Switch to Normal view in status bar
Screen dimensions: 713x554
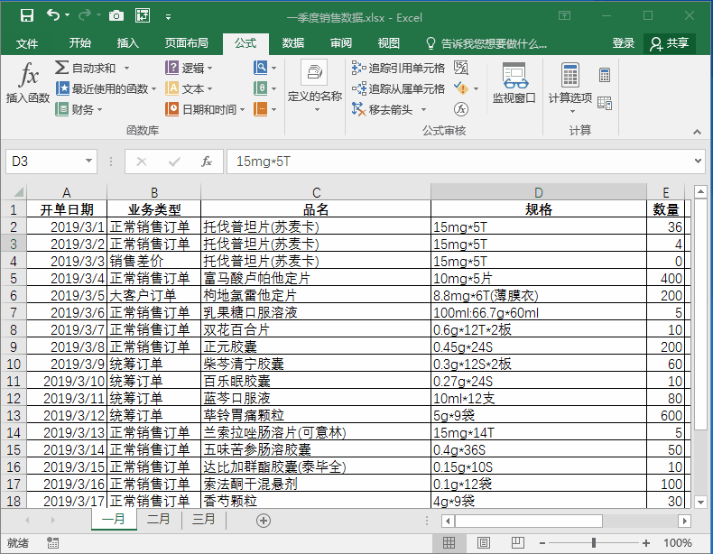449,542
